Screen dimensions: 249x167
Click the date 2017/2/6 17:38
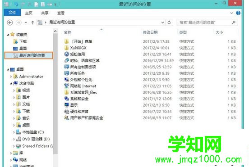coord(156,41)
